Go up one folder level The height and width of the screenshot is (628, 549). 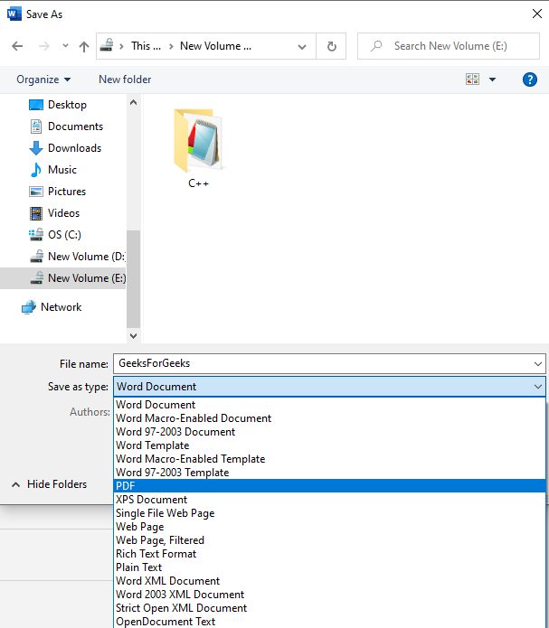tap(84, 46)
